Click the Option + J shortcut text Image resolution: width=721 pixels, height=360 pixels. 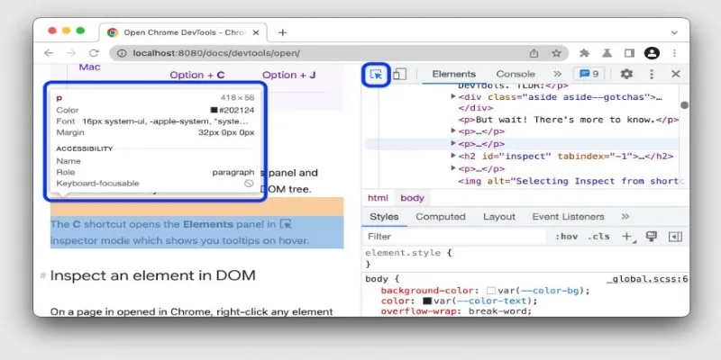(288, 75)
